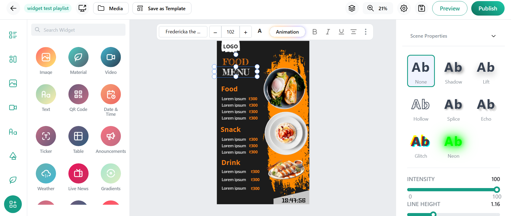Open the video camera sidebar section
Viewport: 517px width, 216px height.
13,107
